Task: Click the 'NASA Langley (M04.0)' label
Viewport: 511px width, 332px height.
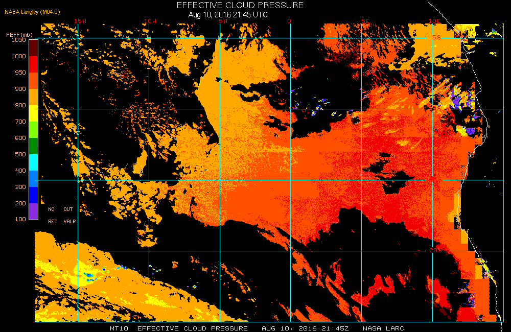Action: pos(32,12)
